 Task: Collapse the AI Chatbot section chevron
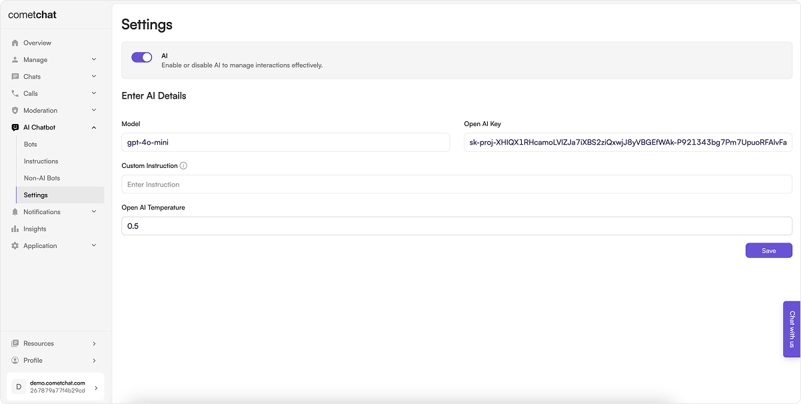coord(94,127)
